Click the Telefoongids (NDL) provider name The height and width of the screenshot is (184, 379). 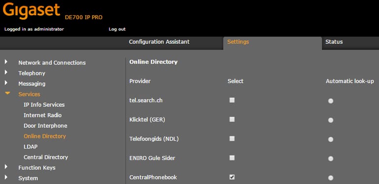point(154,139)
